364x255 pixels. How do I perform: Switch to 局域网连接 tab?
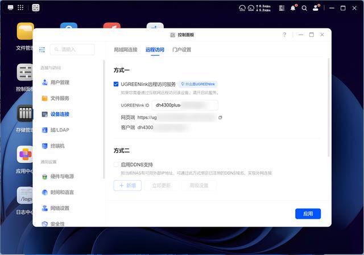[126, 49]
